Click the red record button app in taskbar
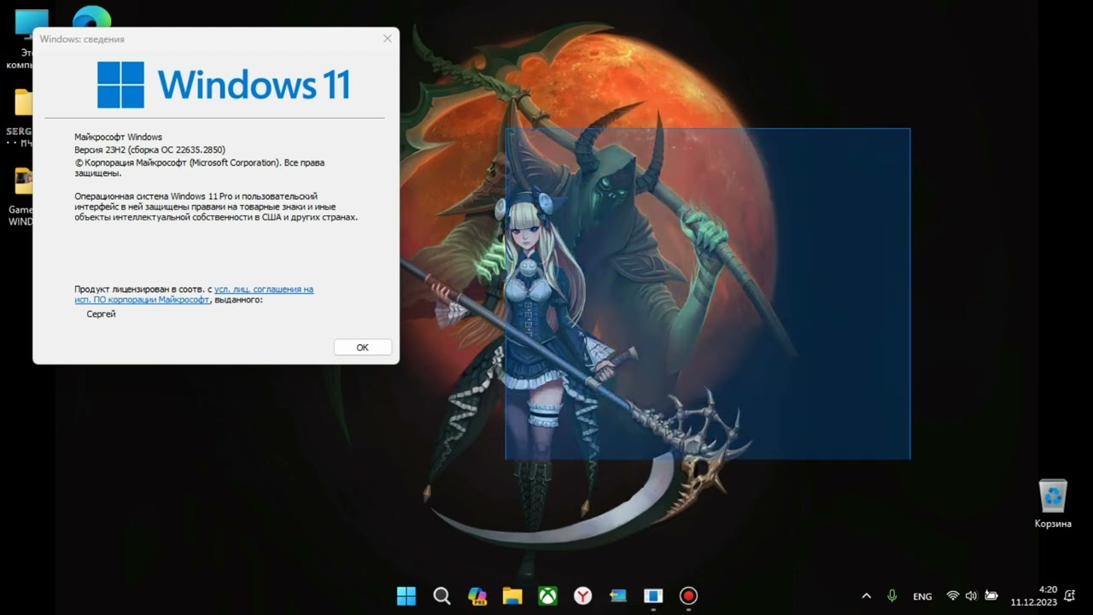Screen dimensions: 1093x615 (x=688, y=595)
